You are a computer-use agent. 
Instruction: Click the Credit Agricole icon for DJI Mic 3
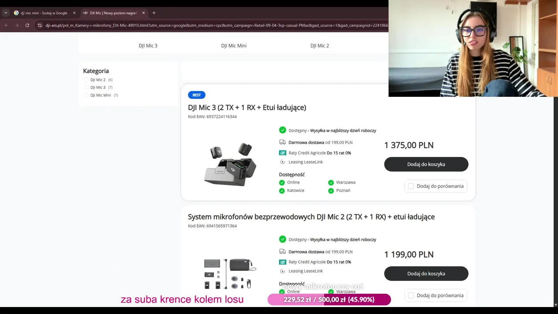pos(282,153)
